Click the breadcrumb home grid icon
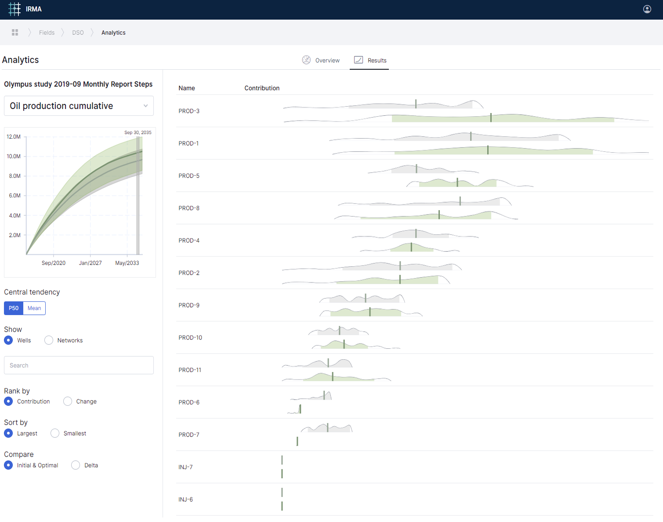 pyautogui.click(x=15, y=32)
